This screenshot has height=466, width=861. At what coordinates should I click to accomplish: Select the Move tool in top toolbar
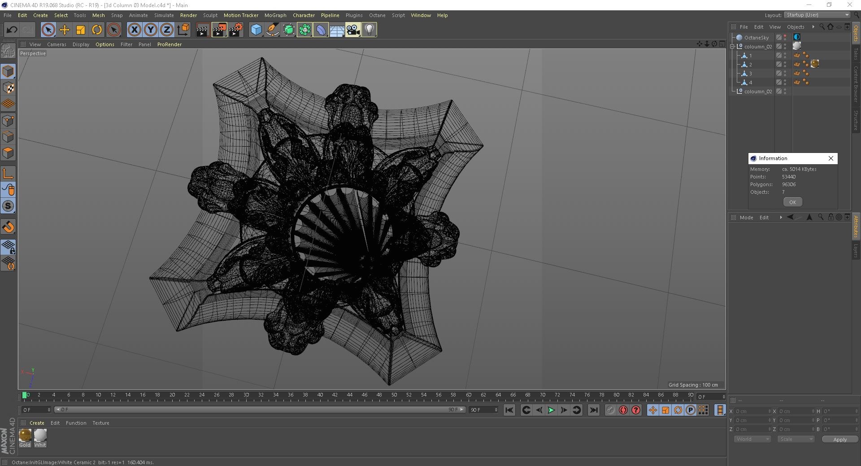click(x=65, y=30)
